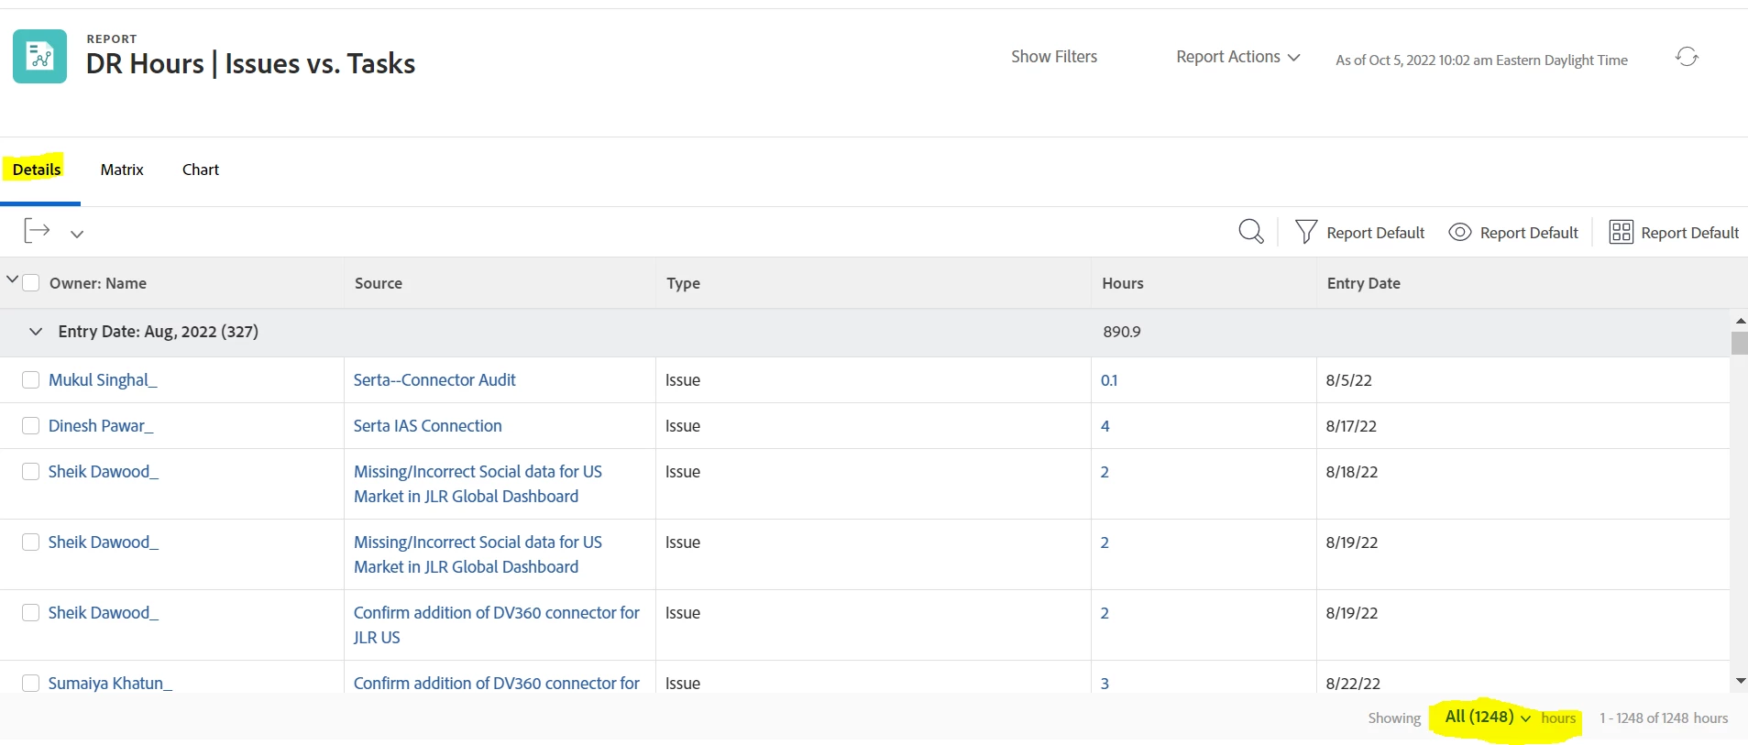This screenshot has height=745, width=1748.
Task: Open the Serta--Connector Audit link
Action: pyautogui.click(x=434, y=380)
